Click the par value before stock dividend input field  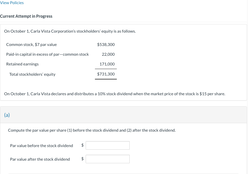[108, 145]
